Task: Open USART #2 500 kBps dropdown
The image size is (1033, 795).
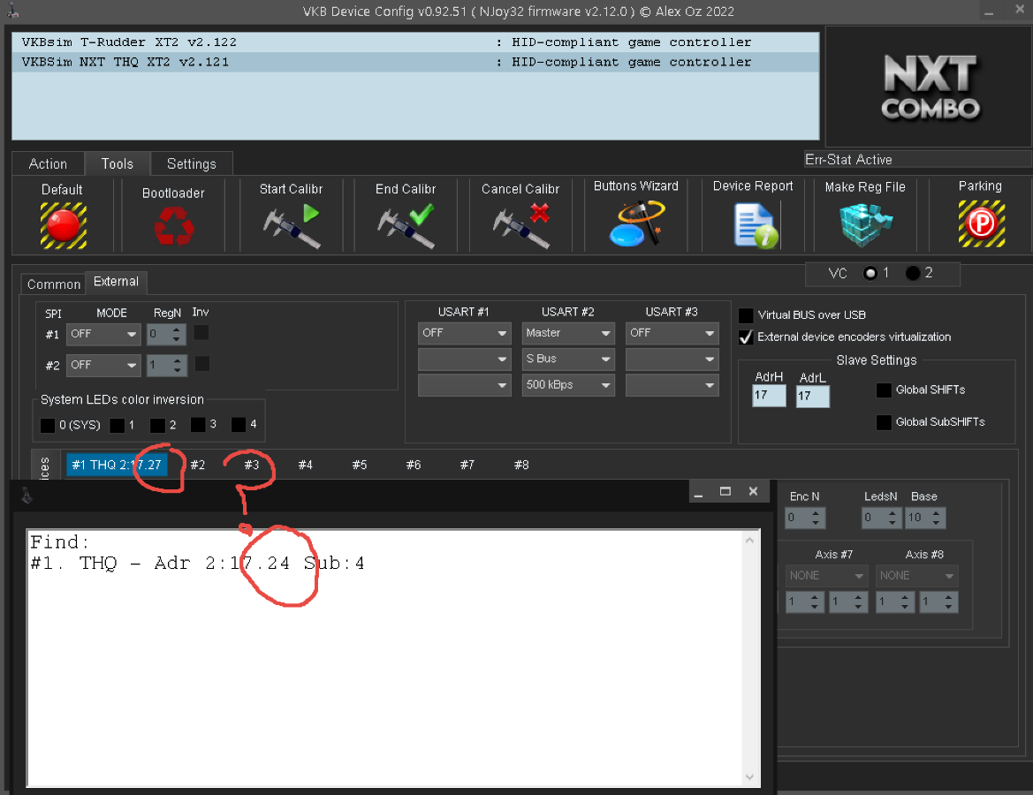Action: pos(568,384)
